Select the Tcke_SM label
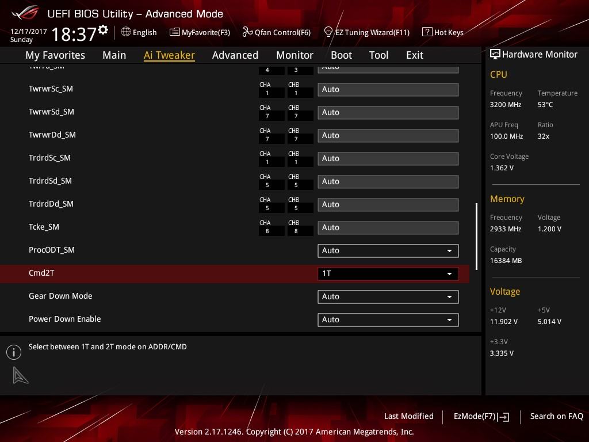Viewport: 589px width, 442px height. click(44, 227)
